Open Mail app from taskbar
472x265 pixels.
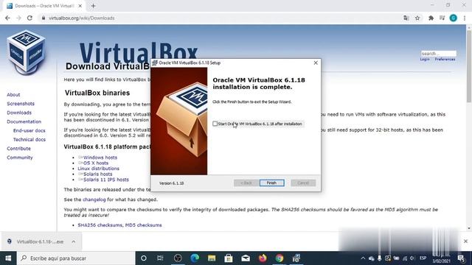coord(246,258)
